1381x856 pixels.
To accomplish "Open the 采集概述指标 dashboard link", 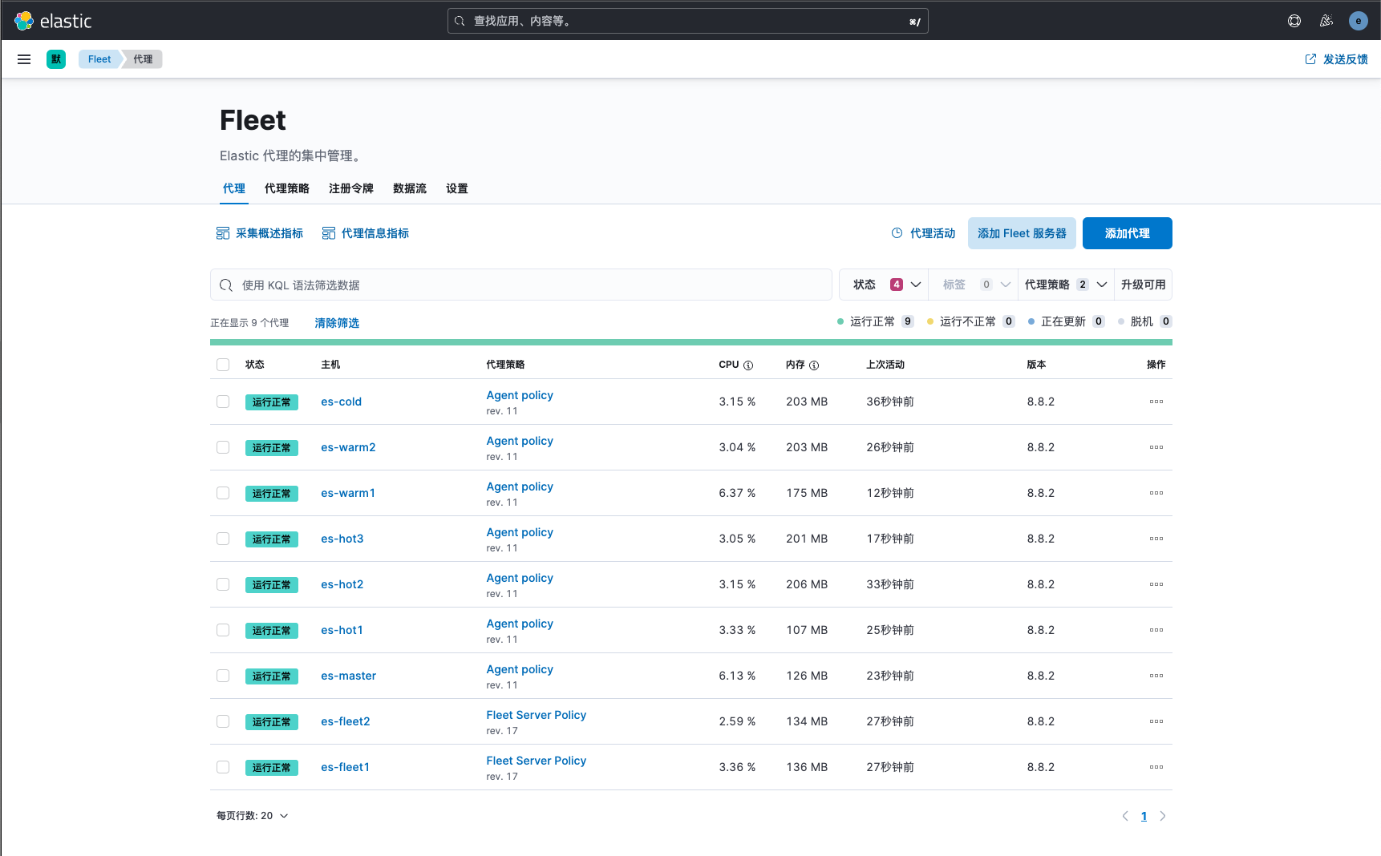I will [260, 233].
